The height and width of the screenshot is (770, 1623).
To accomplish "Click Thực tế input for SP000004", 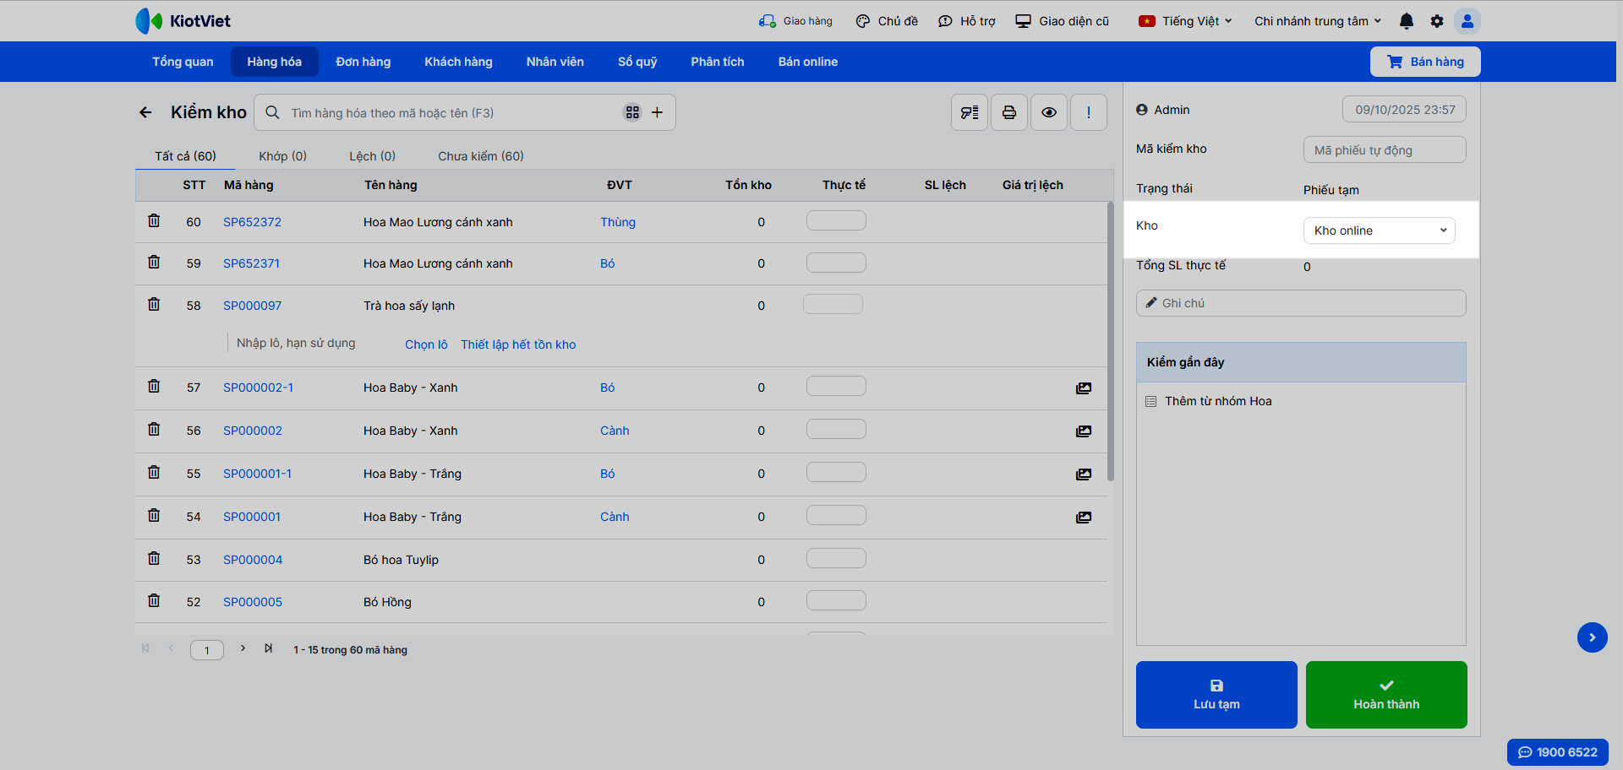I will tap(836, 558).
